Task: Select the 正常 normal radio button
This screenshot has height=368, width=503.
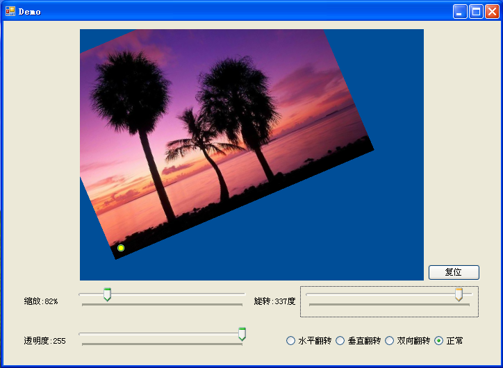Action: click(439, 341)
